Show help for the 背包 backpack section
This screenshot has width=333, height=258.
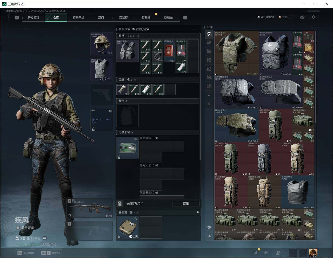[126, 101]
